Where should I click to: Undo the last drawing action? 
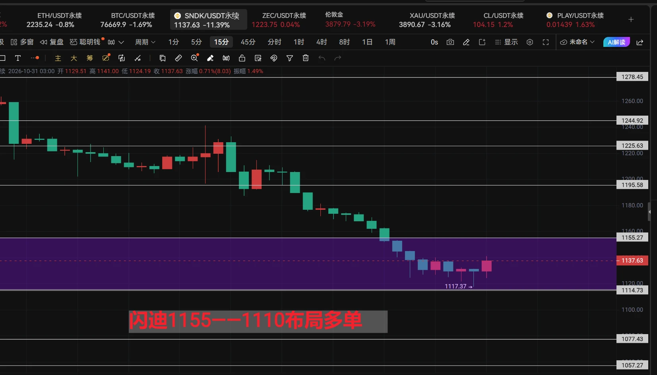click(x=322, y=58)
